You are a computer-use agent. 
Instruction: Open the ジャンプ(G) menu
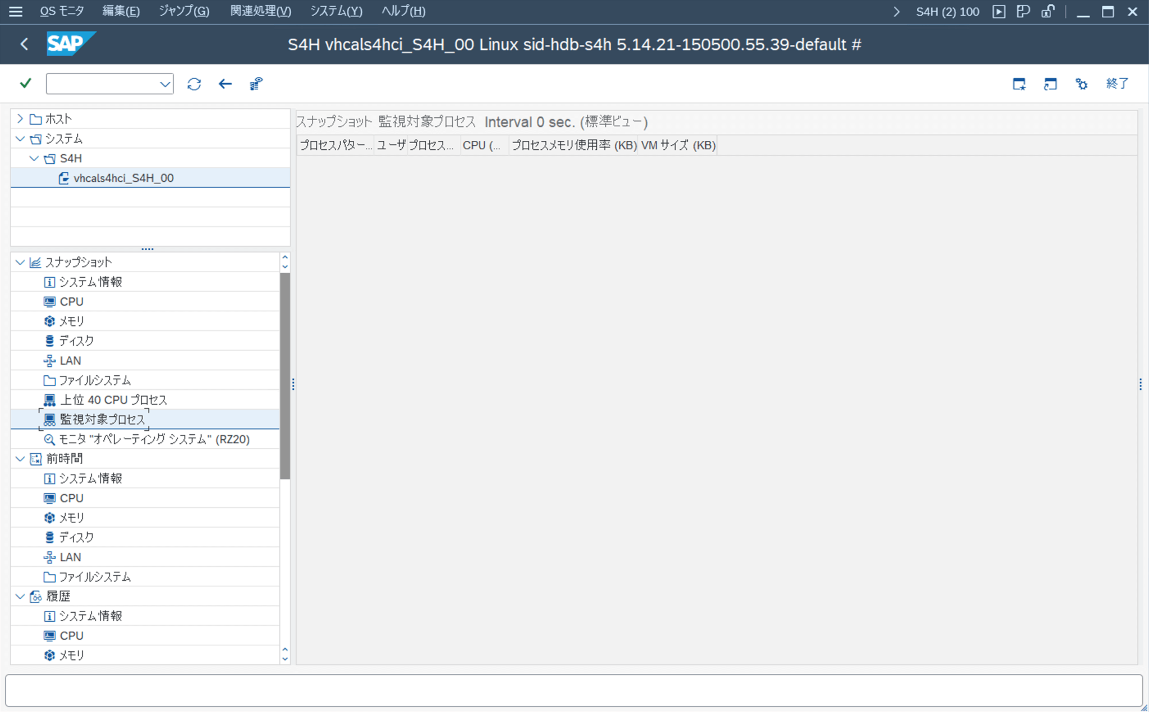pyautogui.click(x=183, y=11)
